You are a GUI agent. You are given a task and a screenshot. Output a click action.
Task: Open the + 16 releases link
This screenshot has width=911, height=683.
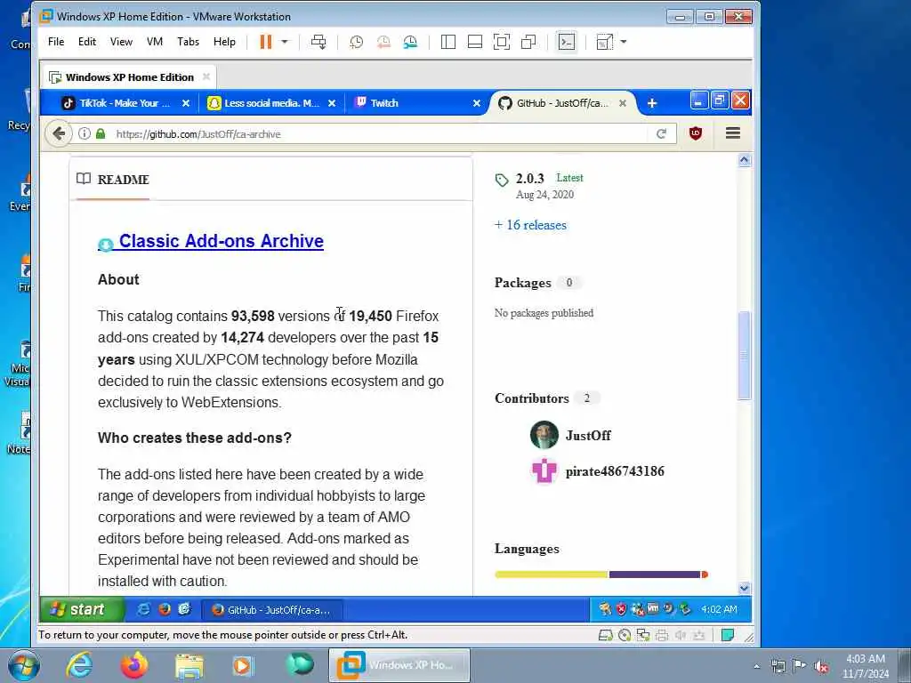point(530,225)
